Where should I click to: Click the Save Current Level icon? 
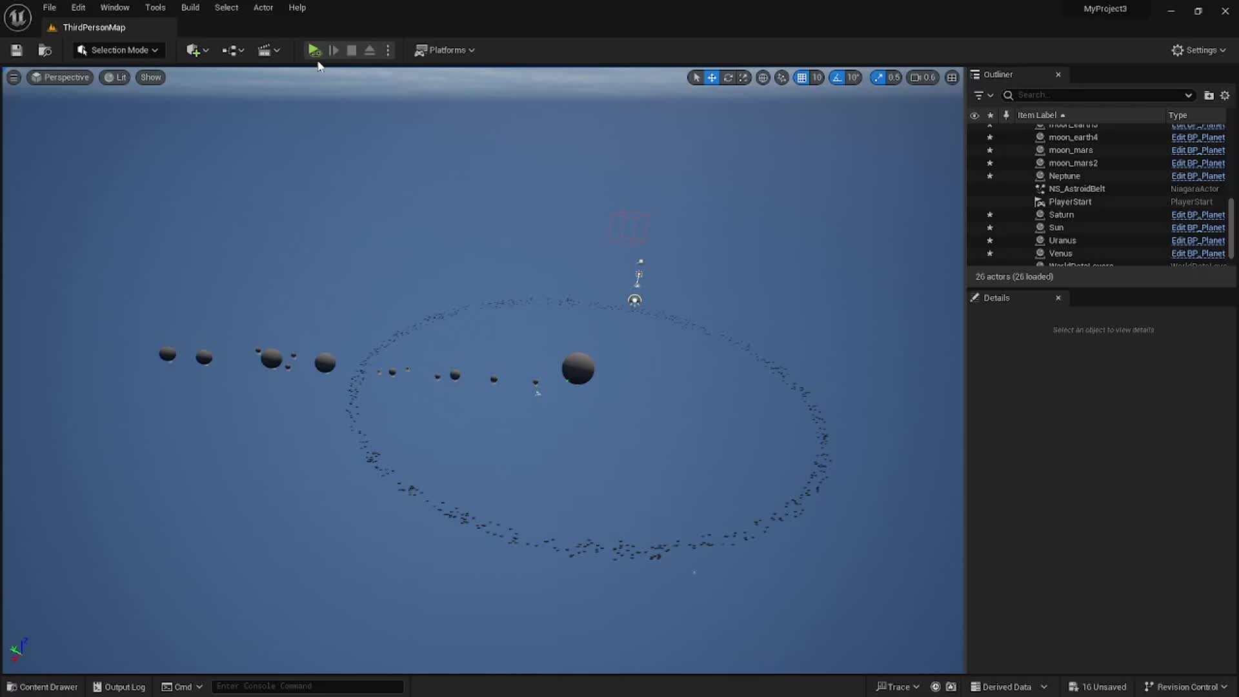click(x=15, y=50)
